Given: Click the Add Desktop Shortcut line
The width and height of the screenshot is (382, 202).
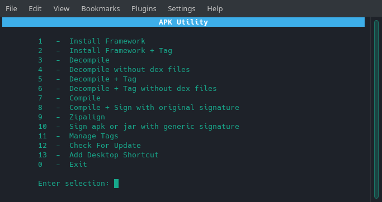Looking at the screenshot, I should tap(98, 155).
